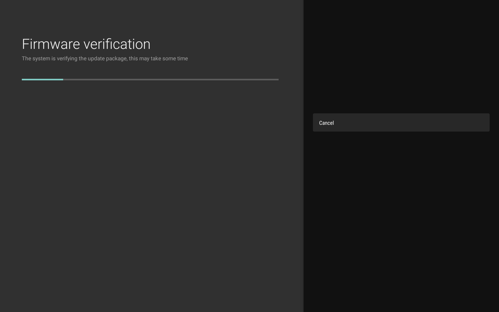Select the teal filled portion of progress bar
499x312 pixels.
pyautogui.click(x=42, y=80)
